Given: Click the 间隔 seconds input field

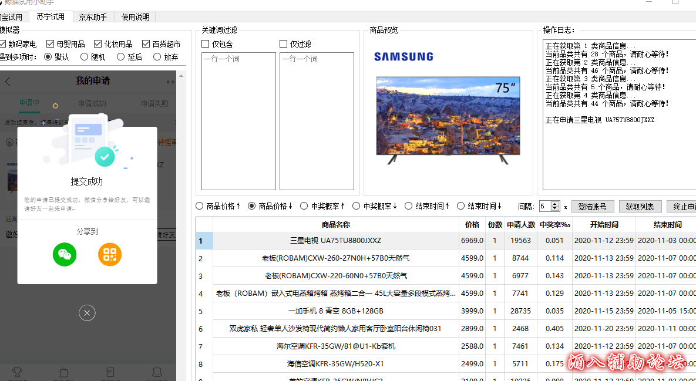Looking at the screenshot, I should point(544,206).
